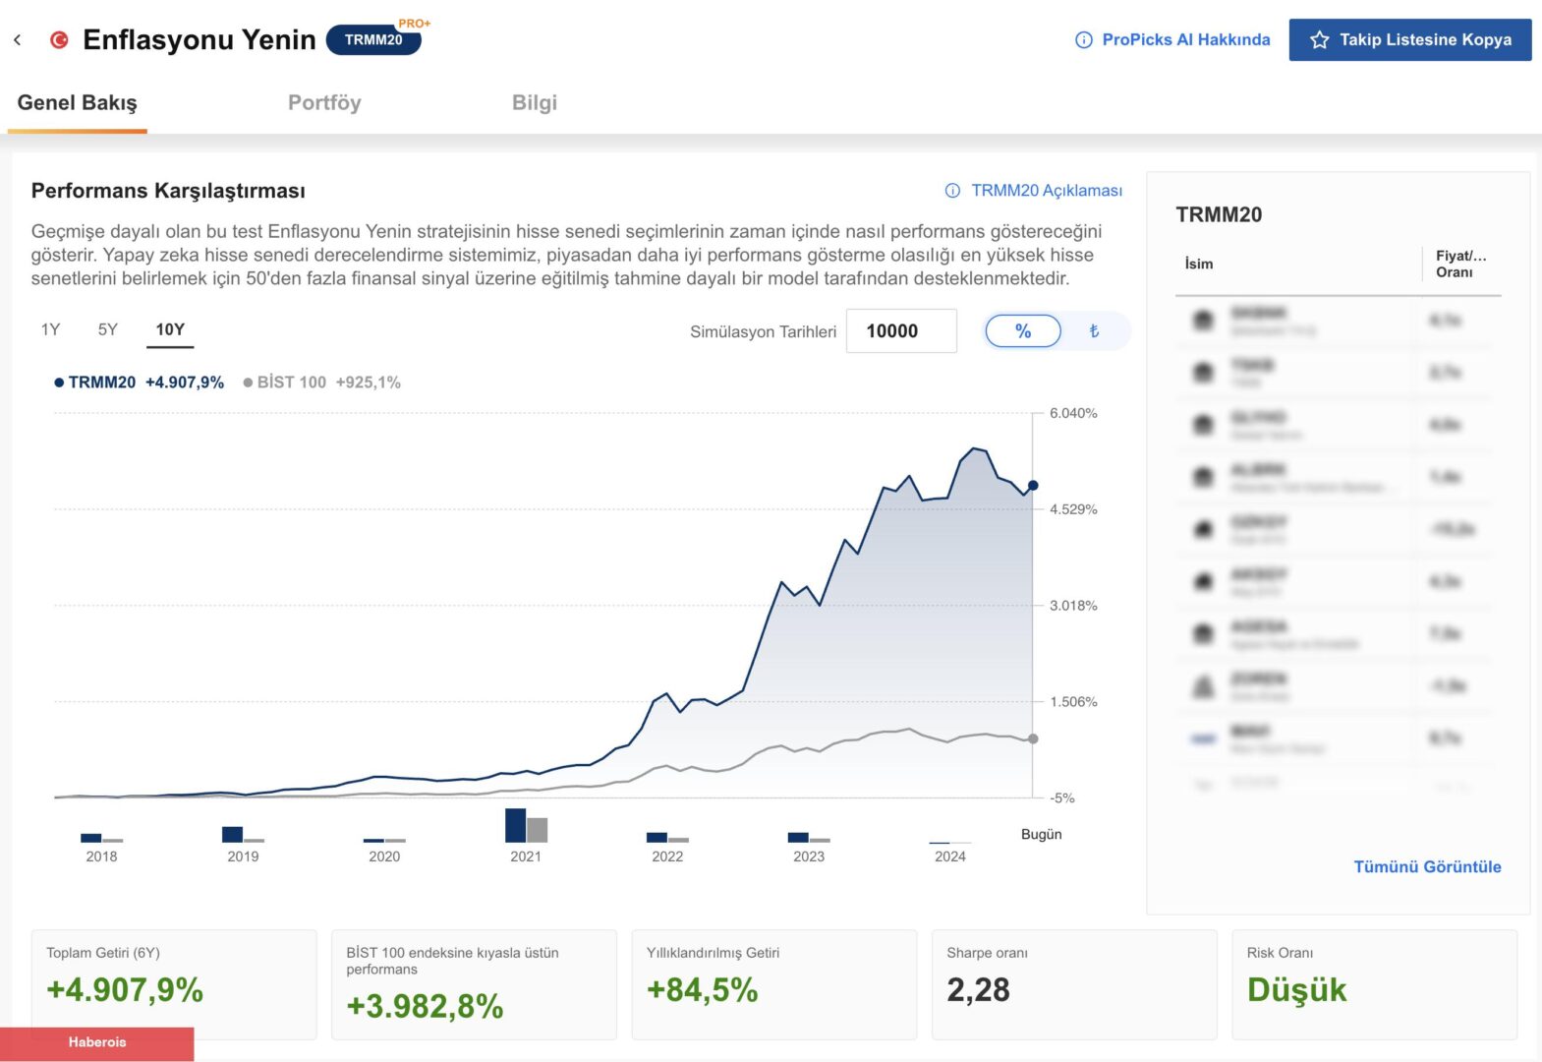Go back with the left chevron arrow
This screenshot has height=1062, width=1542.
(17, 40)
